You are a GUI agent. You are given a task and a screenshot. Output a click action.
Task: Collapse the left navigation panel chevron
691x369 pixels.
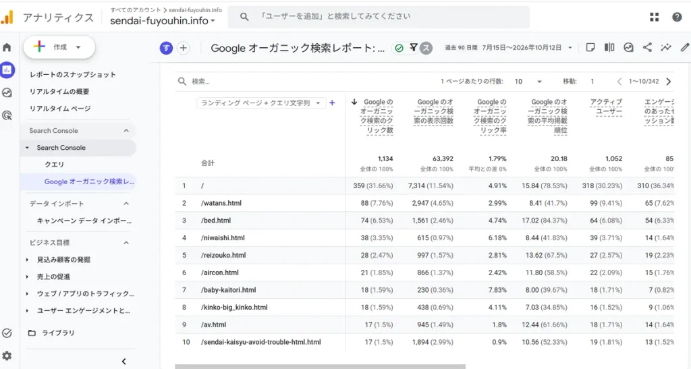(x=124, y=361)
